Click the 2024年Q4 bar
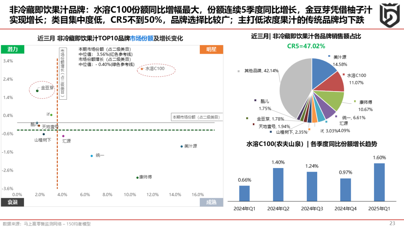Viewport: 404px width, 227px height. coord(346,190)
